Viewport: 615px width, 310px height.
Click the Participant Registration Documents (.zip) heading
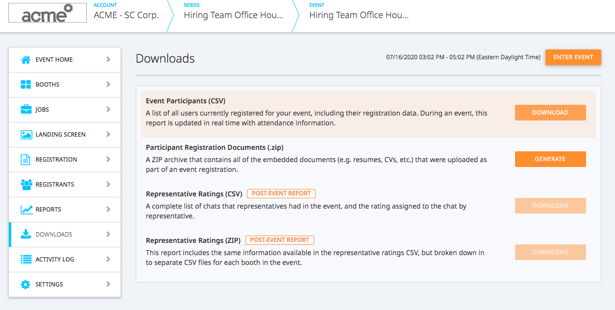[215, 147]
